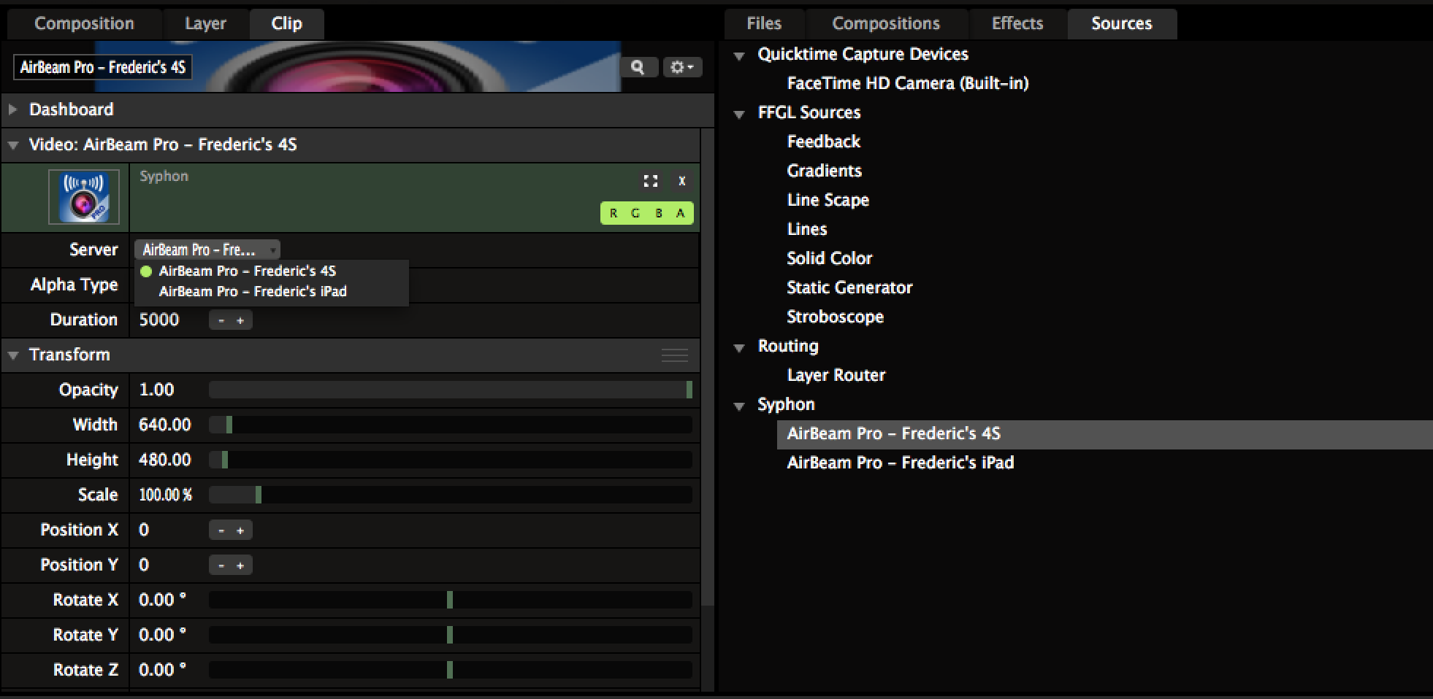The width and height of the screenshot is (1433, 699).
Task: Toggle the G green channel button
Action: 635,213
